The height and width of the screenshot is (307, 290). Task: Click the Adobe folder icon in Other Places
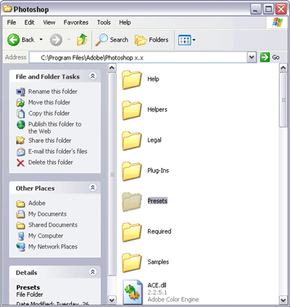[x=20, y=204]
